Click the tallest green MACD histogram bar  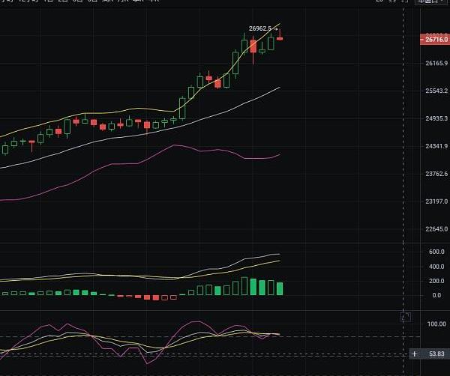coord(244,287)
